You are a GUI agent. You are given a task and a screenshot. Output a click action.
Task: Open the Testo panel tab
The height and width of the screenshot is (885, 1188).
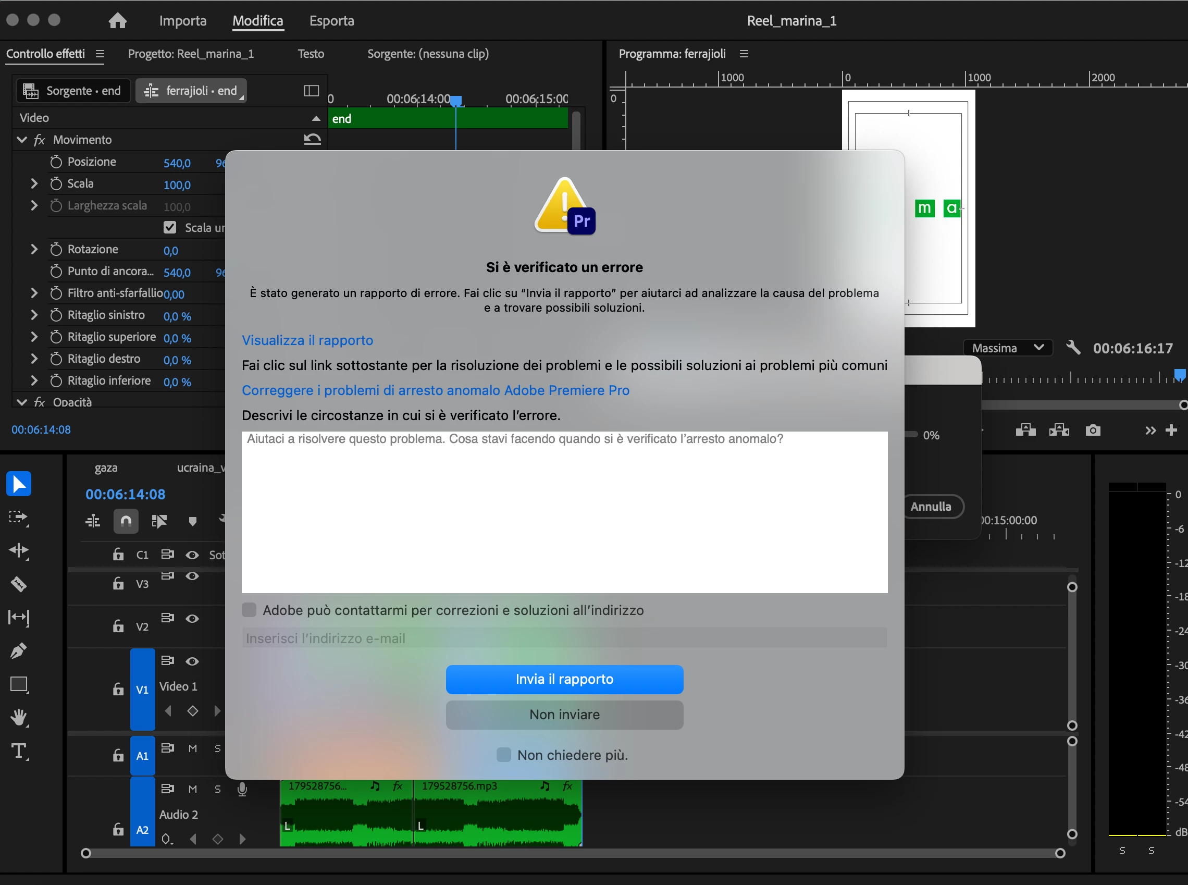click(x=311, y=54)
